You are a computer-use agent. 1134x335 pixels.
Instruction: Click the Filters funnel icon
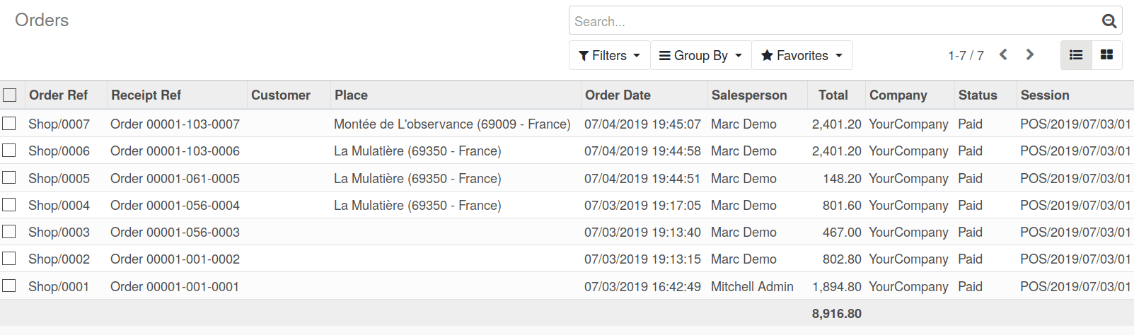point(584,56)
